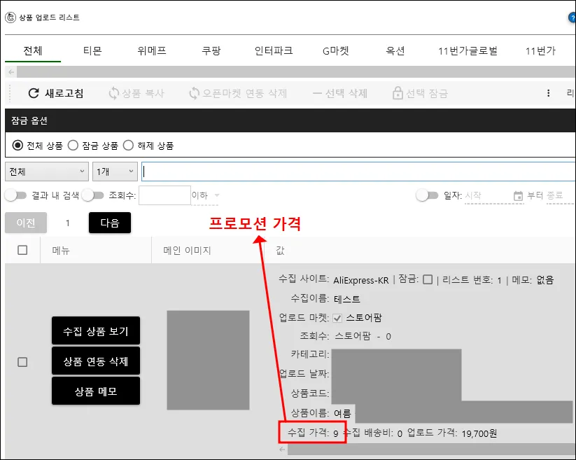
Task: Click the calendar icon next to 일자 시작
Action: [x=518, y=196]
